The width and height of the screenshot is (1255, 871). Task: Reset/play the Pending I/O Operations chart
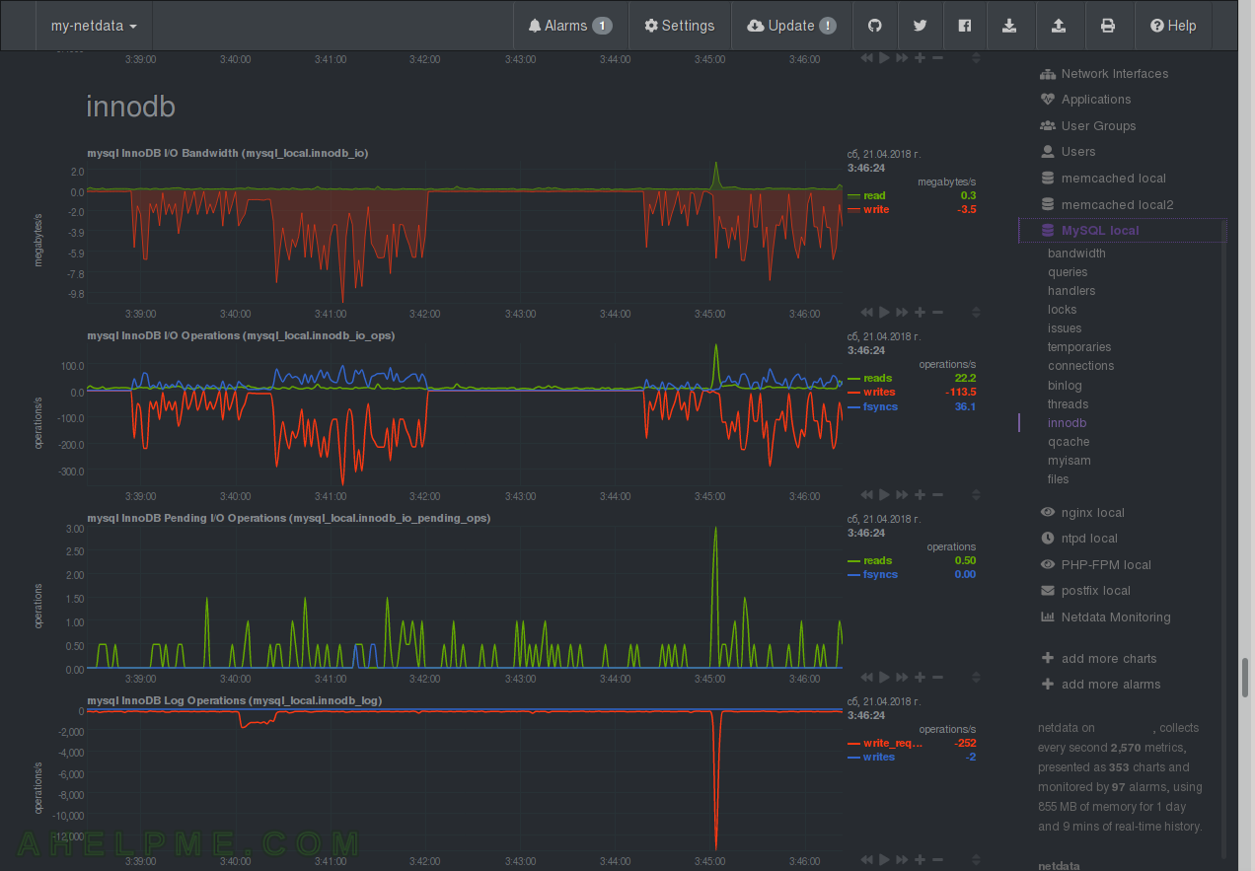coord(884,678)
